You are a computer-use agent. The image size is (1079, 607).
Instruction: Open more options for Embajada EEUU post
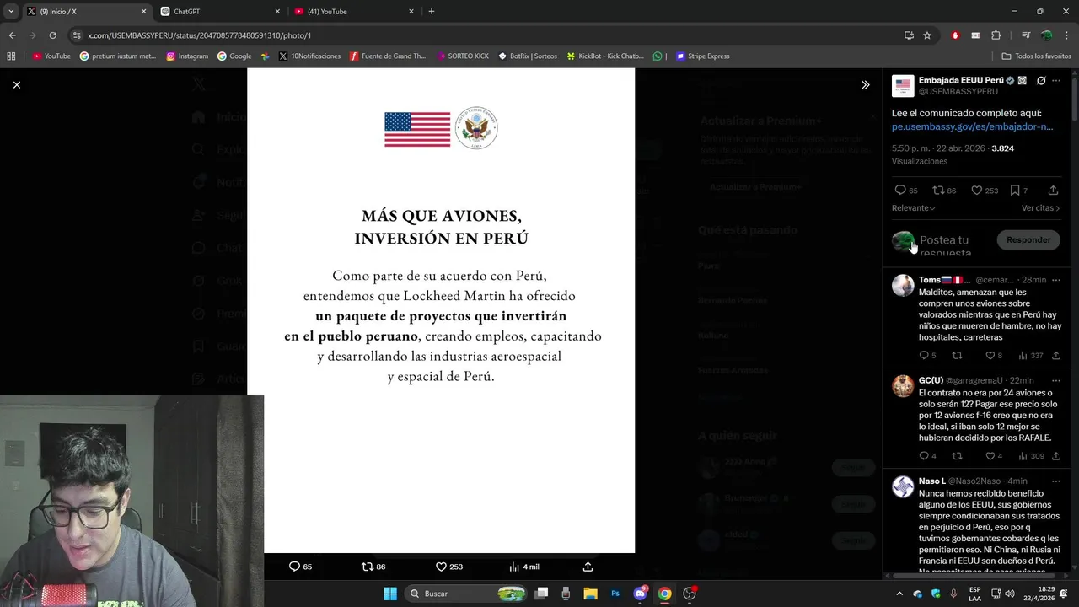pos(1056,81)
